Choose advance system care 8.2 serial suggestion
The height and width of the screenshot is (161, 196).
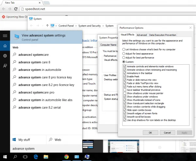point(46,107)
